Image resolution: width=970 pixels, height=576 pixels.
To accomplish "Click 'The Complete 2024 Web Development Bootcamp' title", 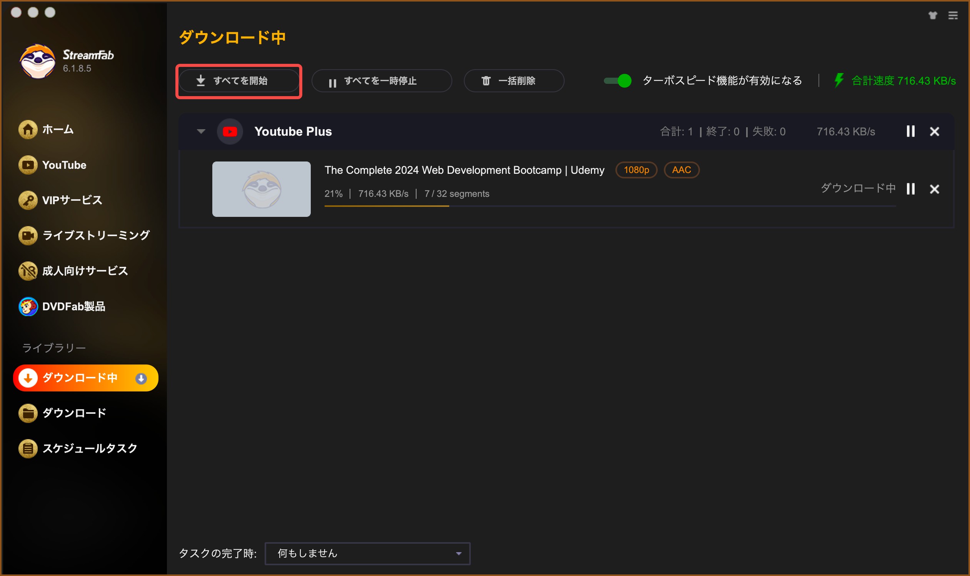I will [464, 170].
